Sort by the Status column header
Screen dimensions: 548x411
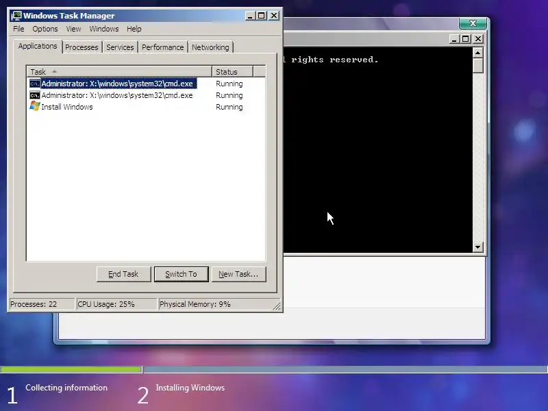click(232, 72)
